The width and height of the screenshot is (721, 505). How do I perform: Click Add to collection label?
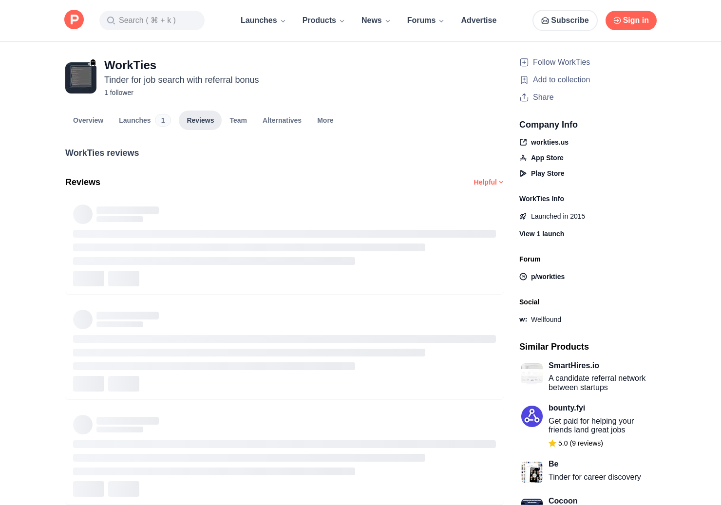click(561, 80)
